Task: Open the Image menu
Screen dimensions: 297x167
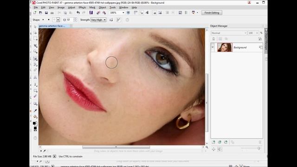Action: click(61, 7)
